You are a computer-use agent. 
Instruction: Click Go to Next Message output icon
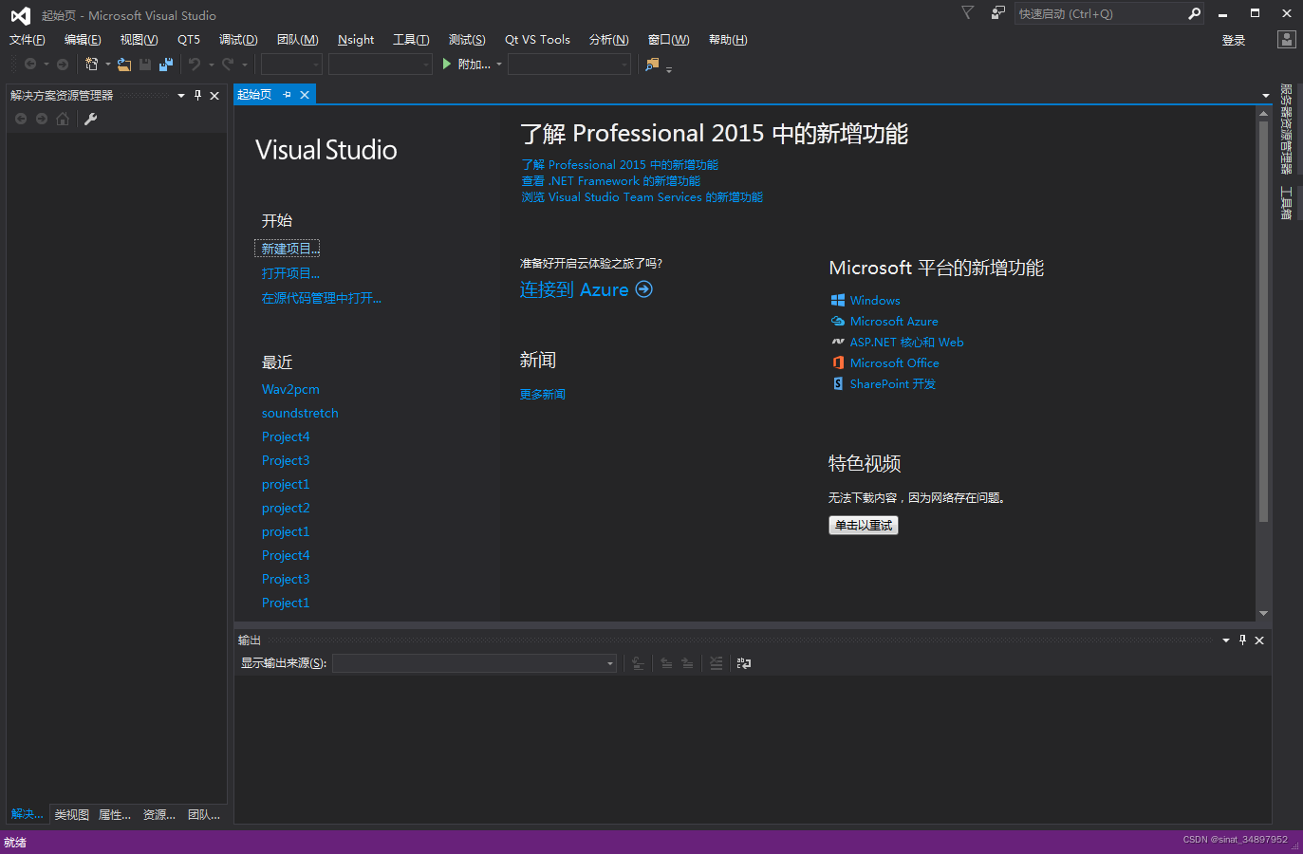tap(687, 663)
